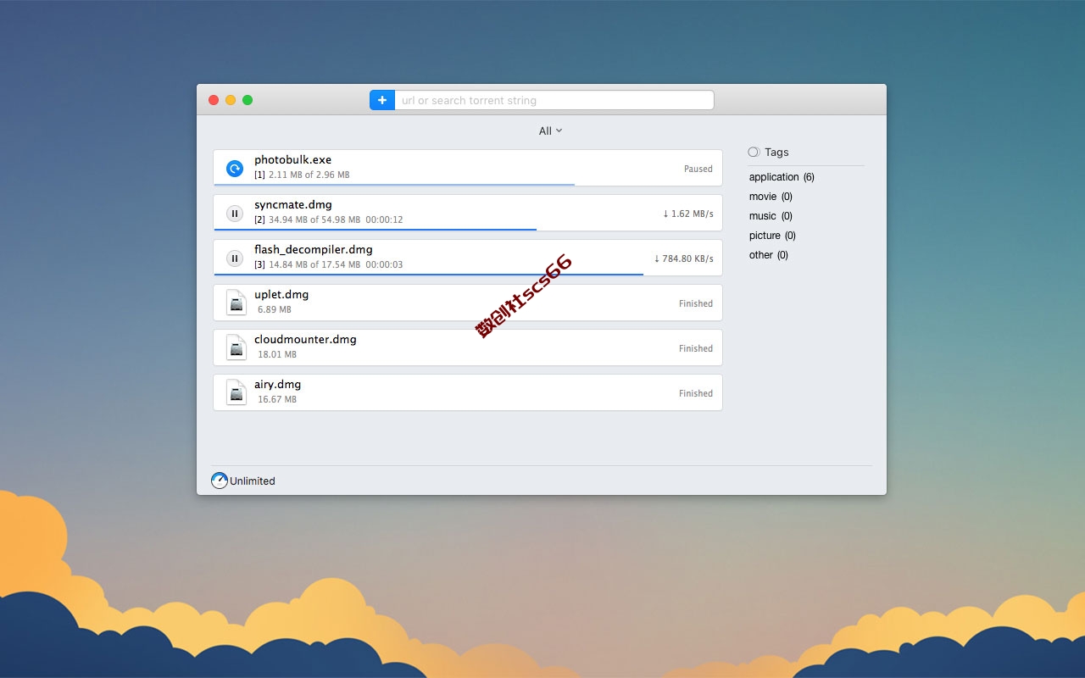Filter by the music tag
The height and width of the screenshot is (678, 1085).
pos(771,216)
